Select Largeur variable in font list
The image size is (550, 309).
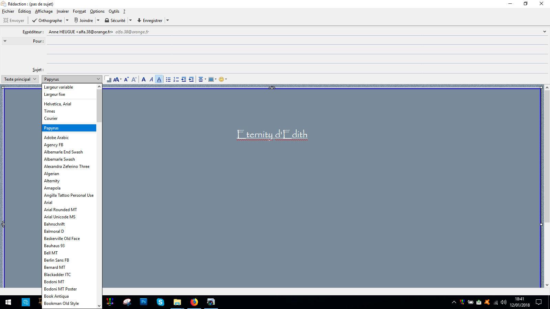point(69,87)
